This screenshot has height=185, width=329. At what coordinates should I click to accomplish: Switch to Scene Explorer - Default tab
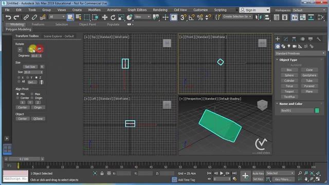click(x=59, y=36)
